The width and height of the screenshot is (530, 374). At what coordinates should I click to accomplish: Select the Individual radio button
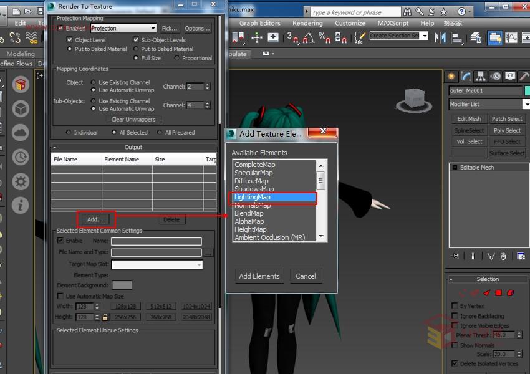click(x=69, y=132)
